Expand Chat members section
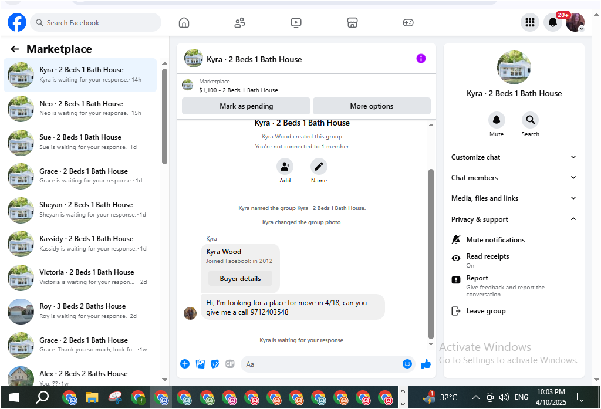Screen dimensions: 601x409 point(514,177)
